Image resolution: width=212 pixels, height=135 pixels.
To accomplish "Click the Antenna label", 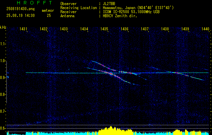I will (x=67, y=16).
